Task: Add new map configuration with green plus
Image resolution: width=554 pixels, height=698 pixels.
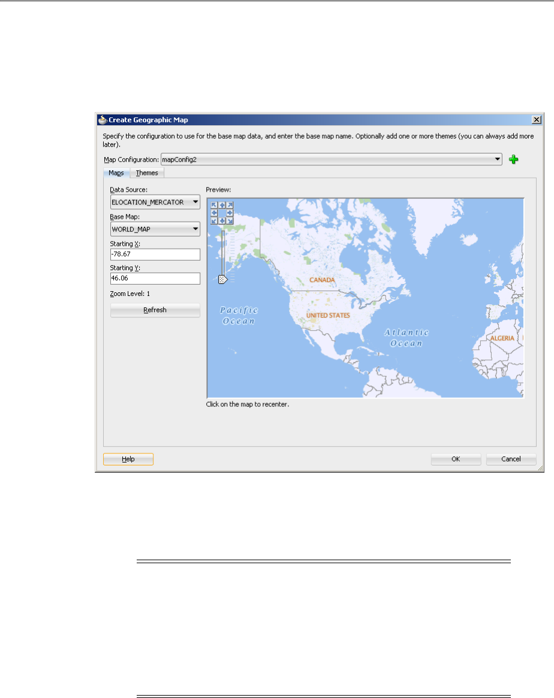Action: pyautogui.click(x=513, y=159)
